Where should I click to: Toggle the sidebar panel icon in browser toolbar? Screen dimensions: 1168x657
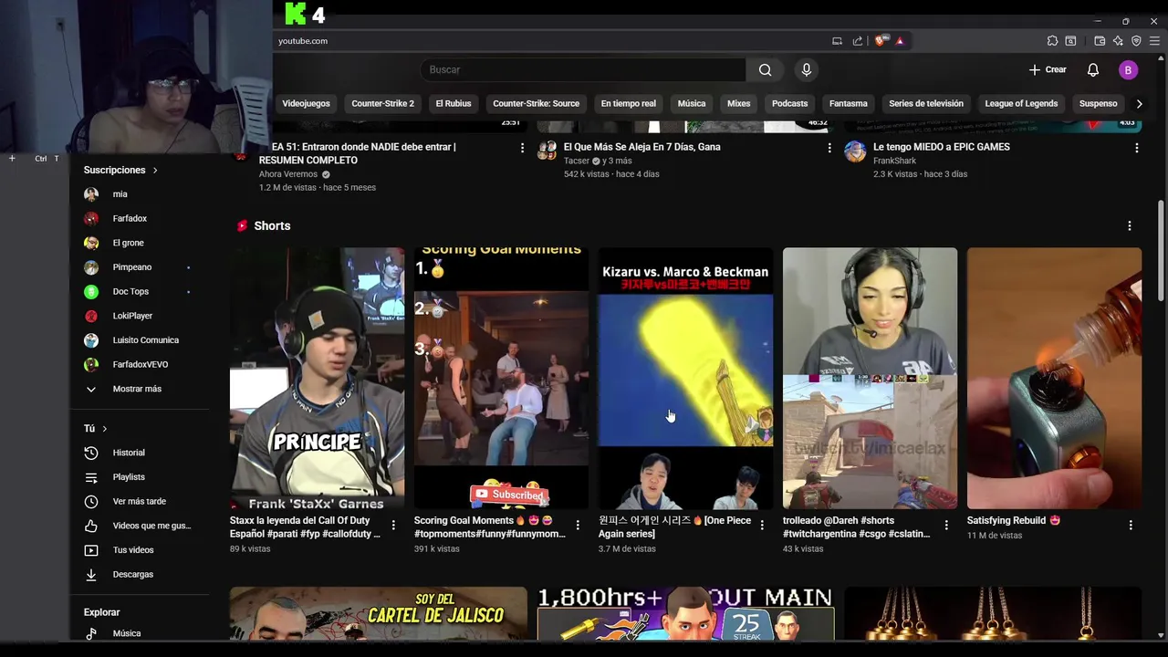(1070, 41)
